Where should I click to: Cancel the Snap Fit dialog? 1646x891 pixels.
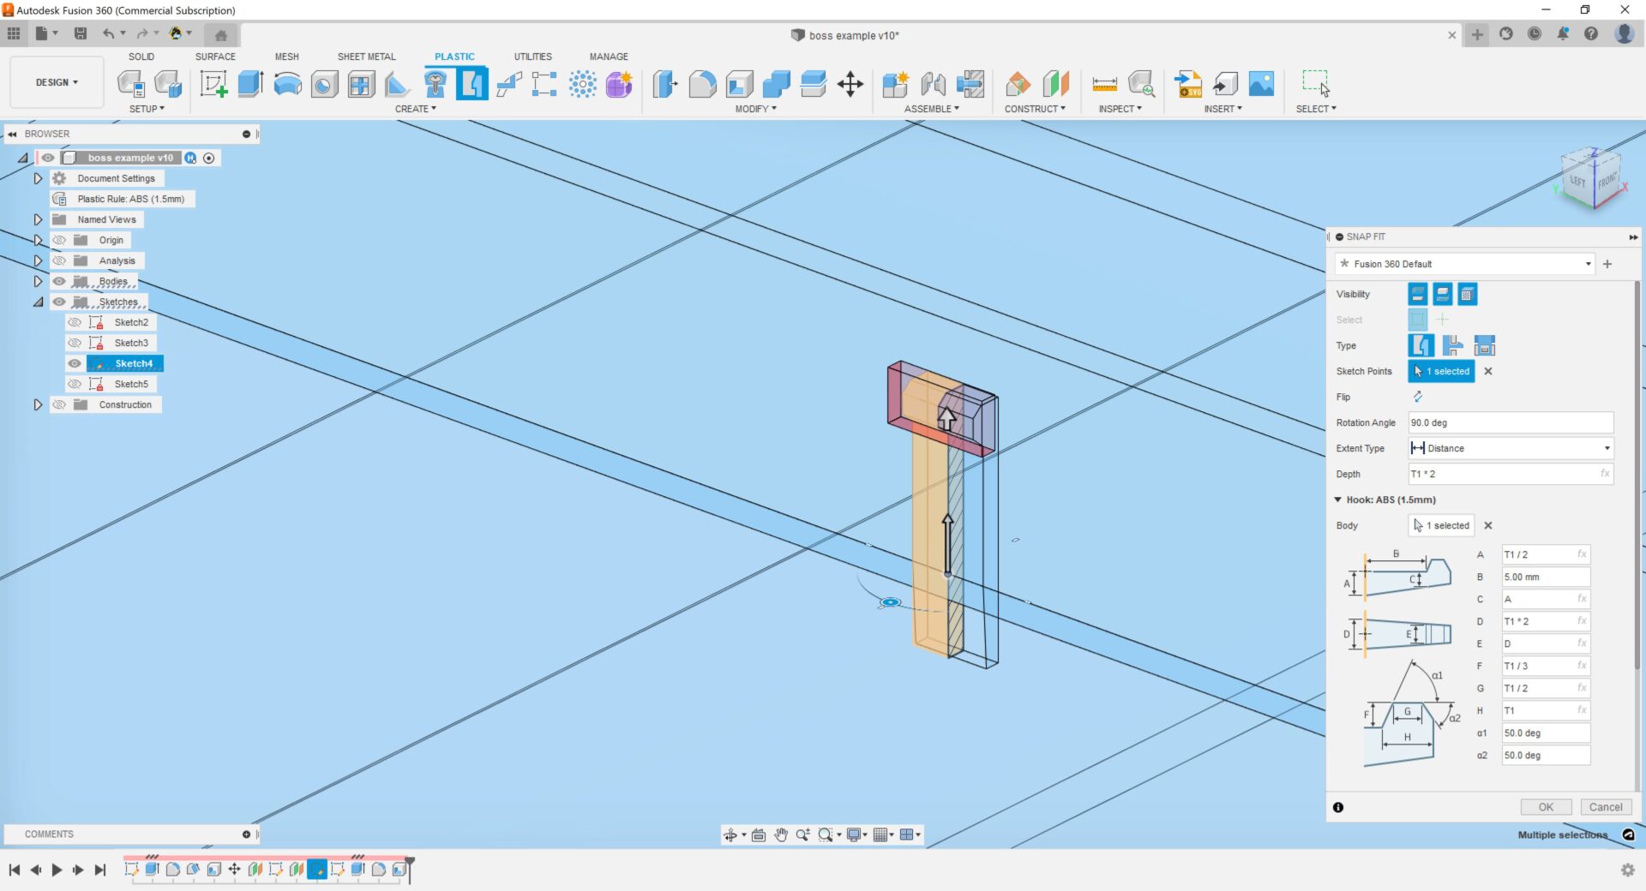(1605, 807)
